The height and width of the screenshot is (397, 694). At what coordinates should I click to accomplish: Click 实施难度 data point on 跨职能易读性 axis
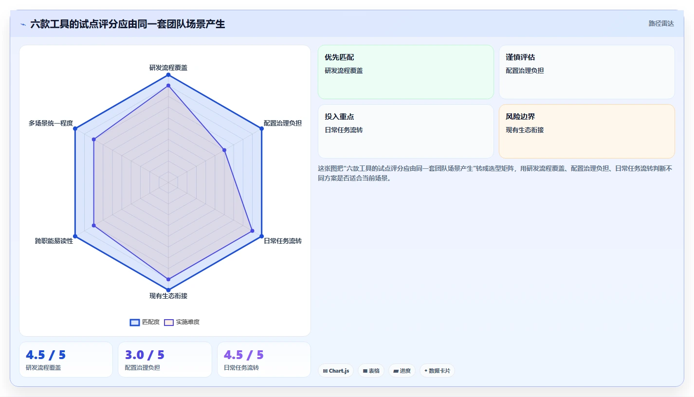tap(94, 225)
